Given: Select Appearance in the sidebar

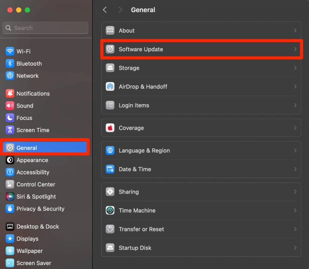Looking at the screenshot, I should [32, 160].
